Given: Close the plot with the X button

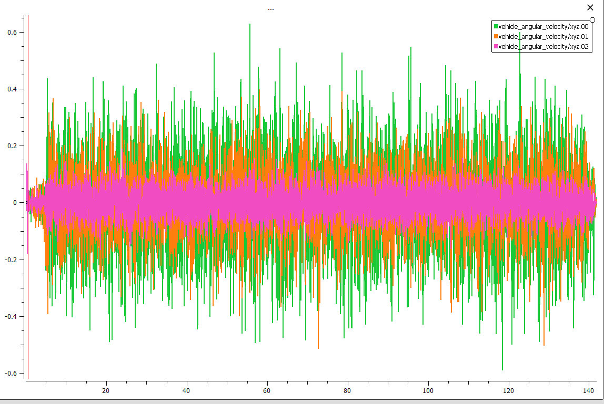Looking at the screenshot, I should point(590,7).
